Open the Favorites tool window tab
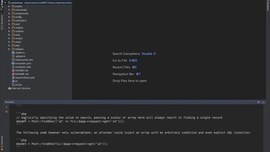The width and height of the screenshot is (270, 152). [2, 143]
